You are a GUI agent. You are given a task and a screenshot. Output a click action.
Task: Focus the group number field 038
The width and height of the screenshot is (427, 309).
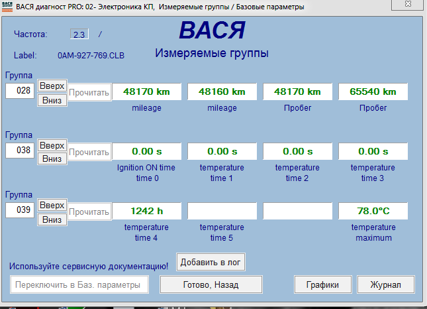(x=20, y=151)
